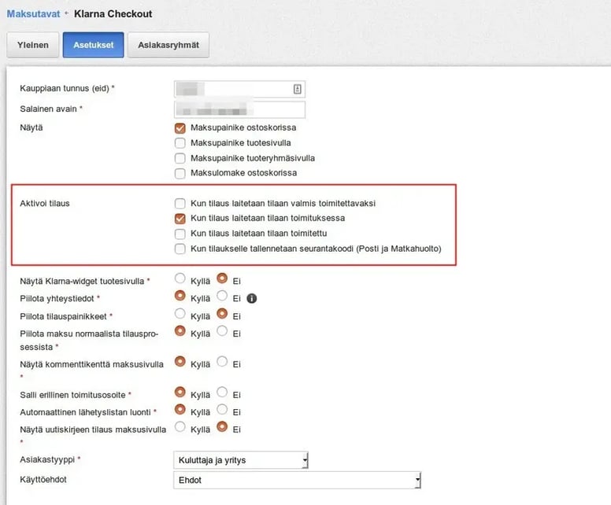Screen dimensions: 611x505
Task: Tick Kun tilaus laitetaan tilaan toimitettu
Action: click(180, 234)
